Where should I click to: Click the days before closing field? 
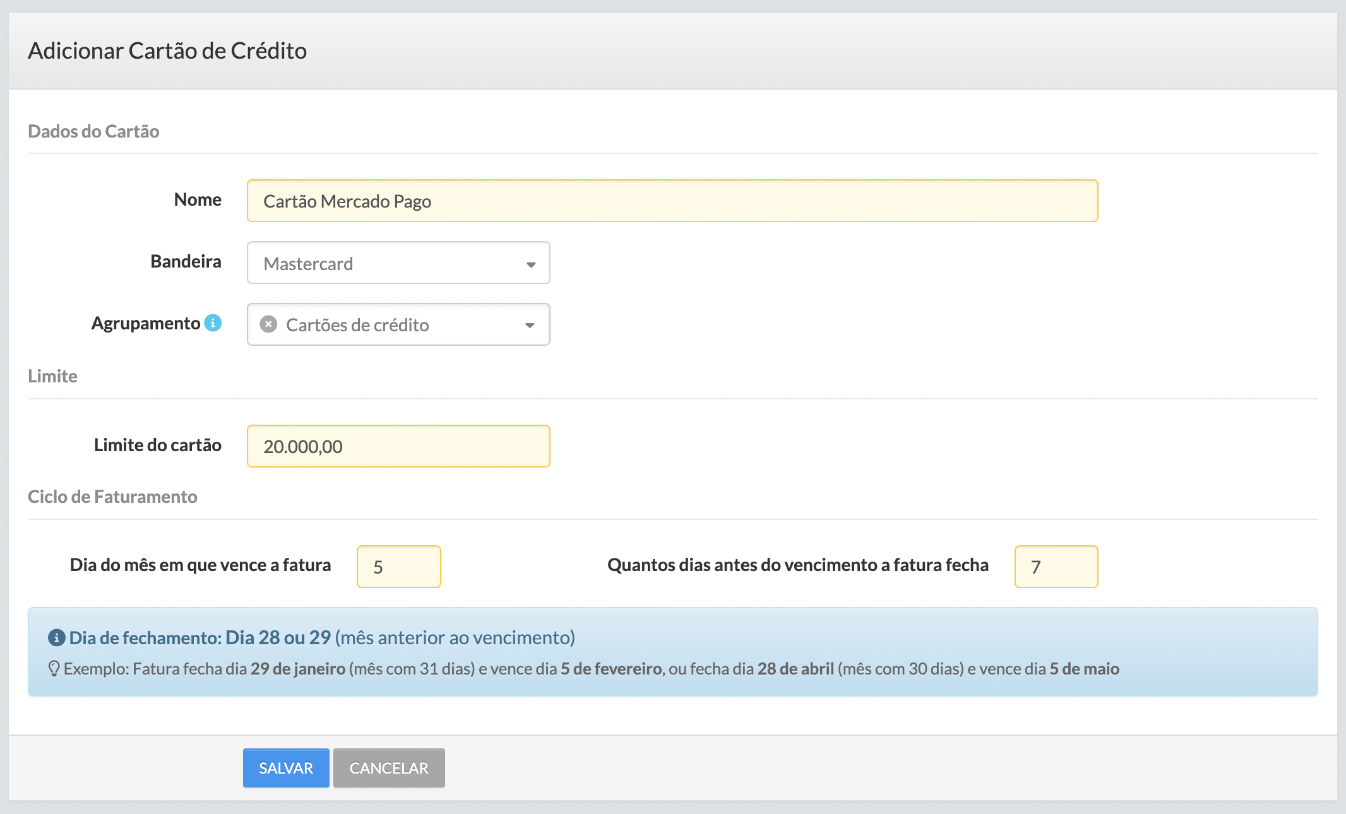point(1056,567)
